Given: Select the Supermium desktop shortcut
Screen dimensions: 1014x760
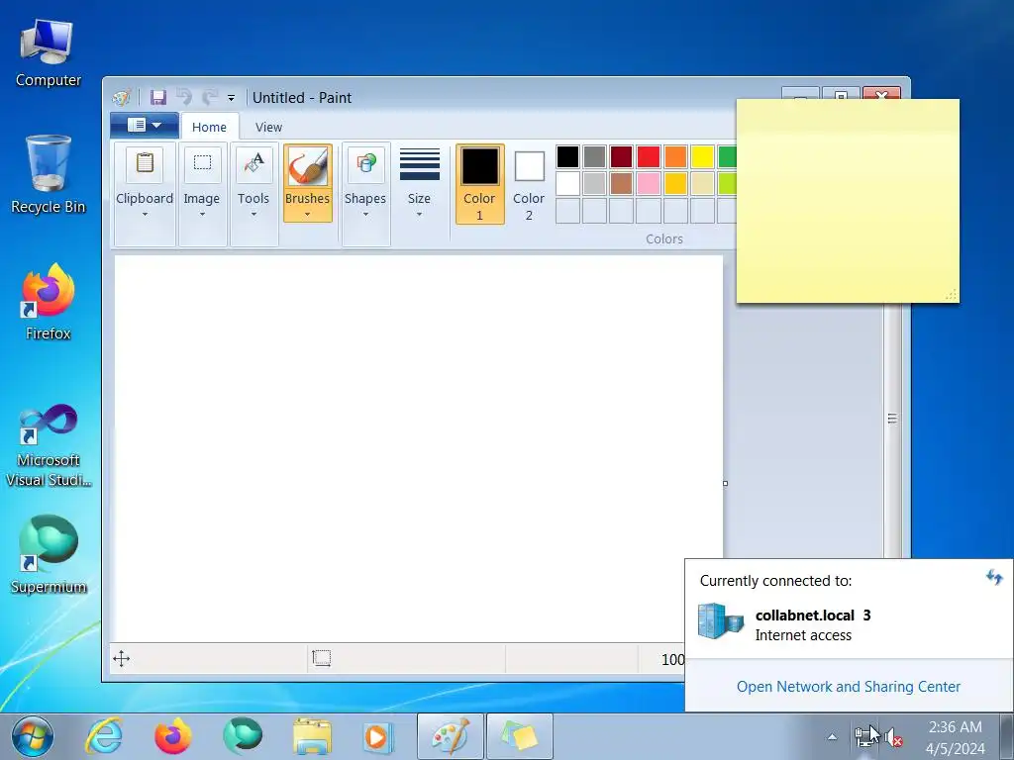Looking at the screenshot, I should coord(48,554).
